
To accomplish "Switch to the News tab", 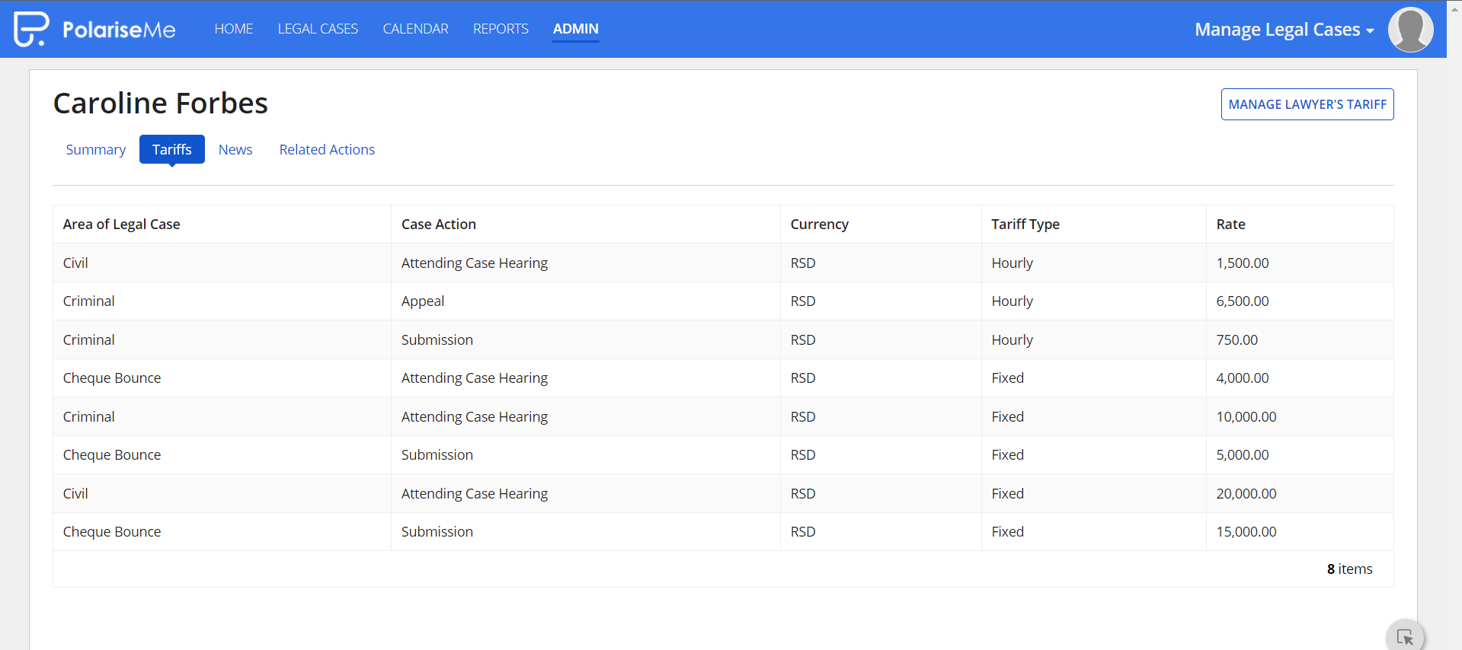I will click(x=235, y=149).
